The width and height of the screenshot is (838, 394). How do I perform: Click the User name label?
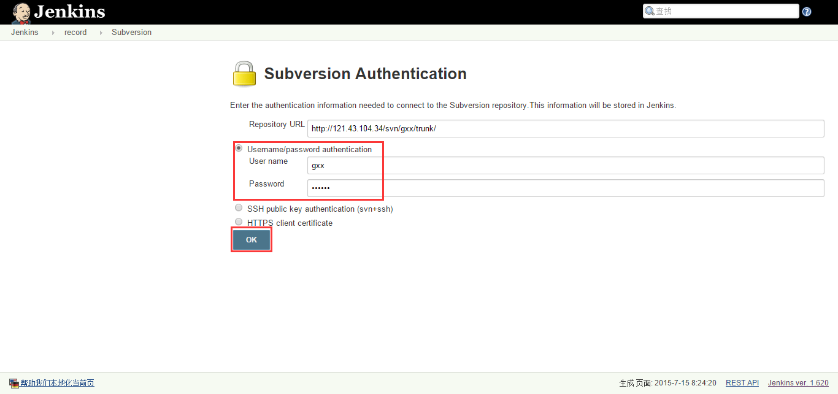point(268,161)
